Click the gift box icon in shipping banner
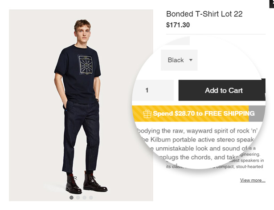Screen dimensions: 274x210 tap(147, 114)
